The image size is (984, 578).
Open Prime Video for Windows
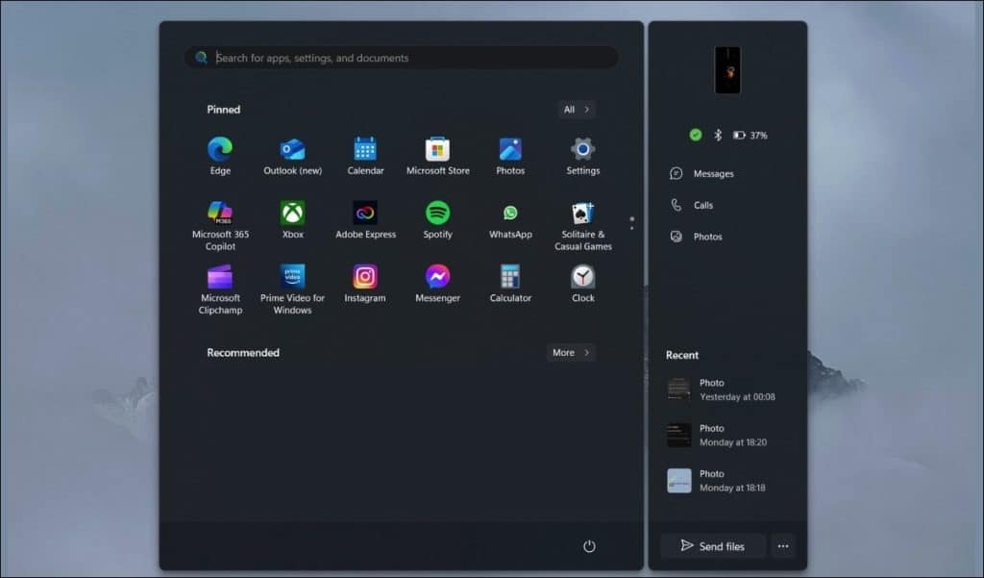(292, 279)
